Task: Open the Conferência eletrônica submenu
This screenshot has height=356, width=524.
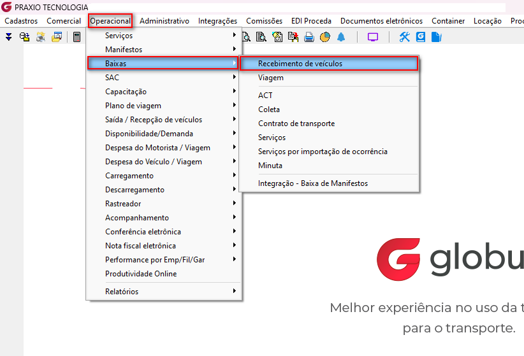Action: tap(164, 232)
